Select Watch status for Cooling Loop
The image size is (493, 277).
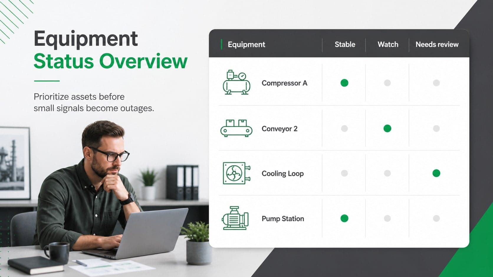tap(387, 173)
